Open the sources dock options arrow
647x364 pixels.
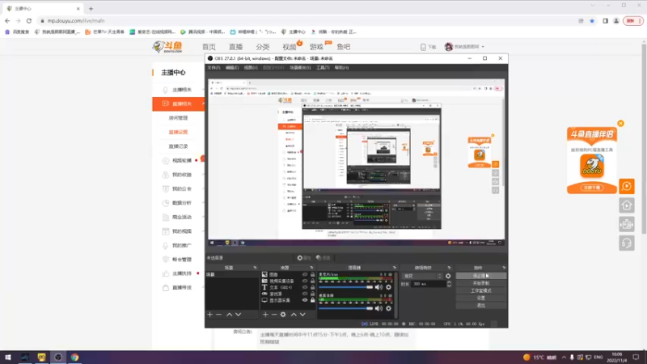[311, 268]
